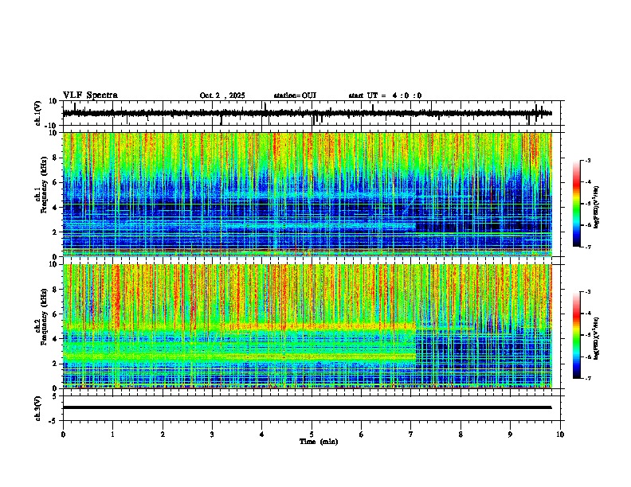Click time axis tick label "10"

pyautogui.click(x=560, y=434)
